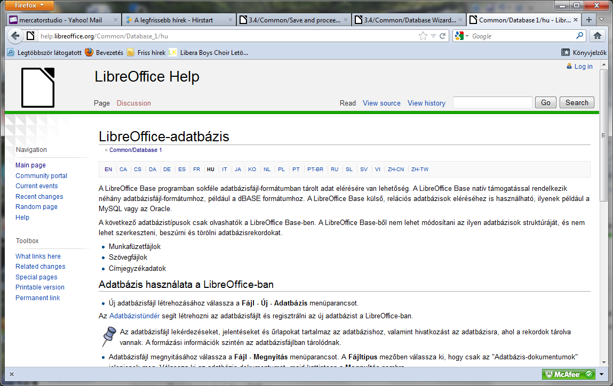This screenshot has height=386, width=613.
Task: Close the add-on bar with X
Action: tap(12, 374)
